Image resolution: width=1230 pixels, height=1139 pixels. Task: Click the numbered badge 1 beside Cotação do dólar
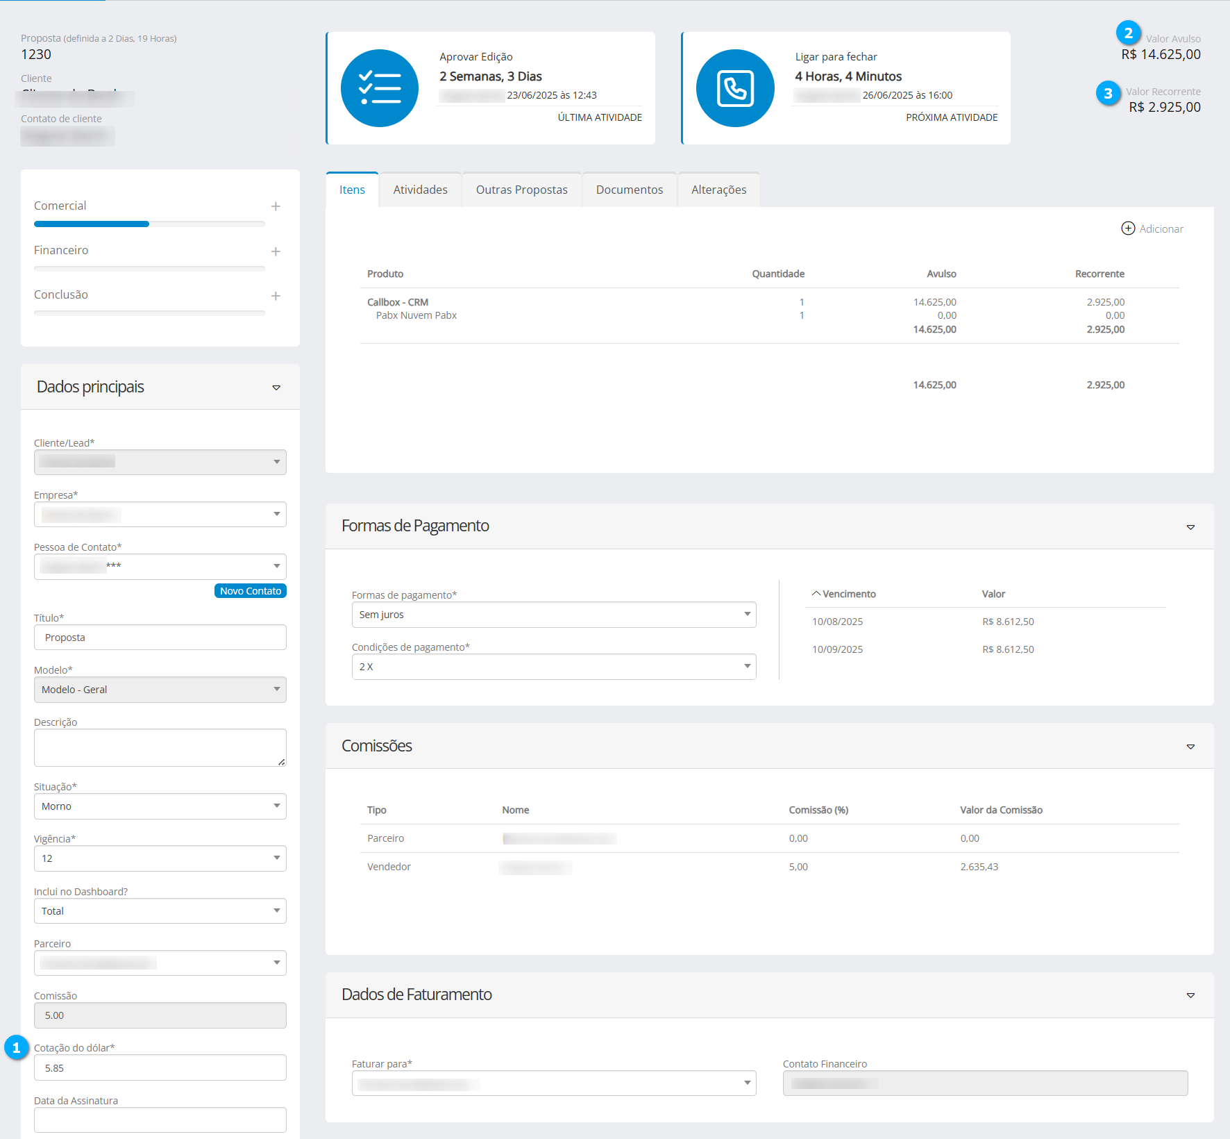point(17,1048)
